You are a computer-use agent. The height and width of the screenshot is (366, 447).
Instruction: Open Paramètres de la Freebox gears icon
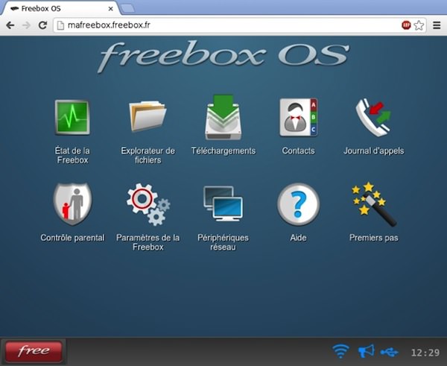click(148, 204)
